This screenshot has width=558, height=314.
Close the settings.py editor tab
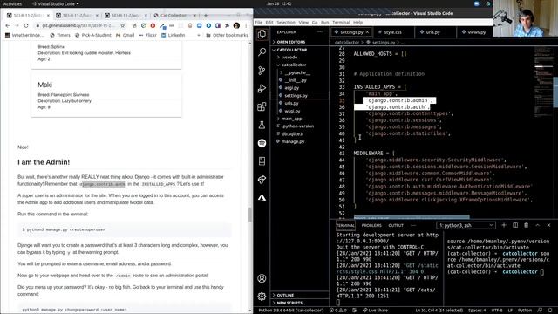[368, 32]
